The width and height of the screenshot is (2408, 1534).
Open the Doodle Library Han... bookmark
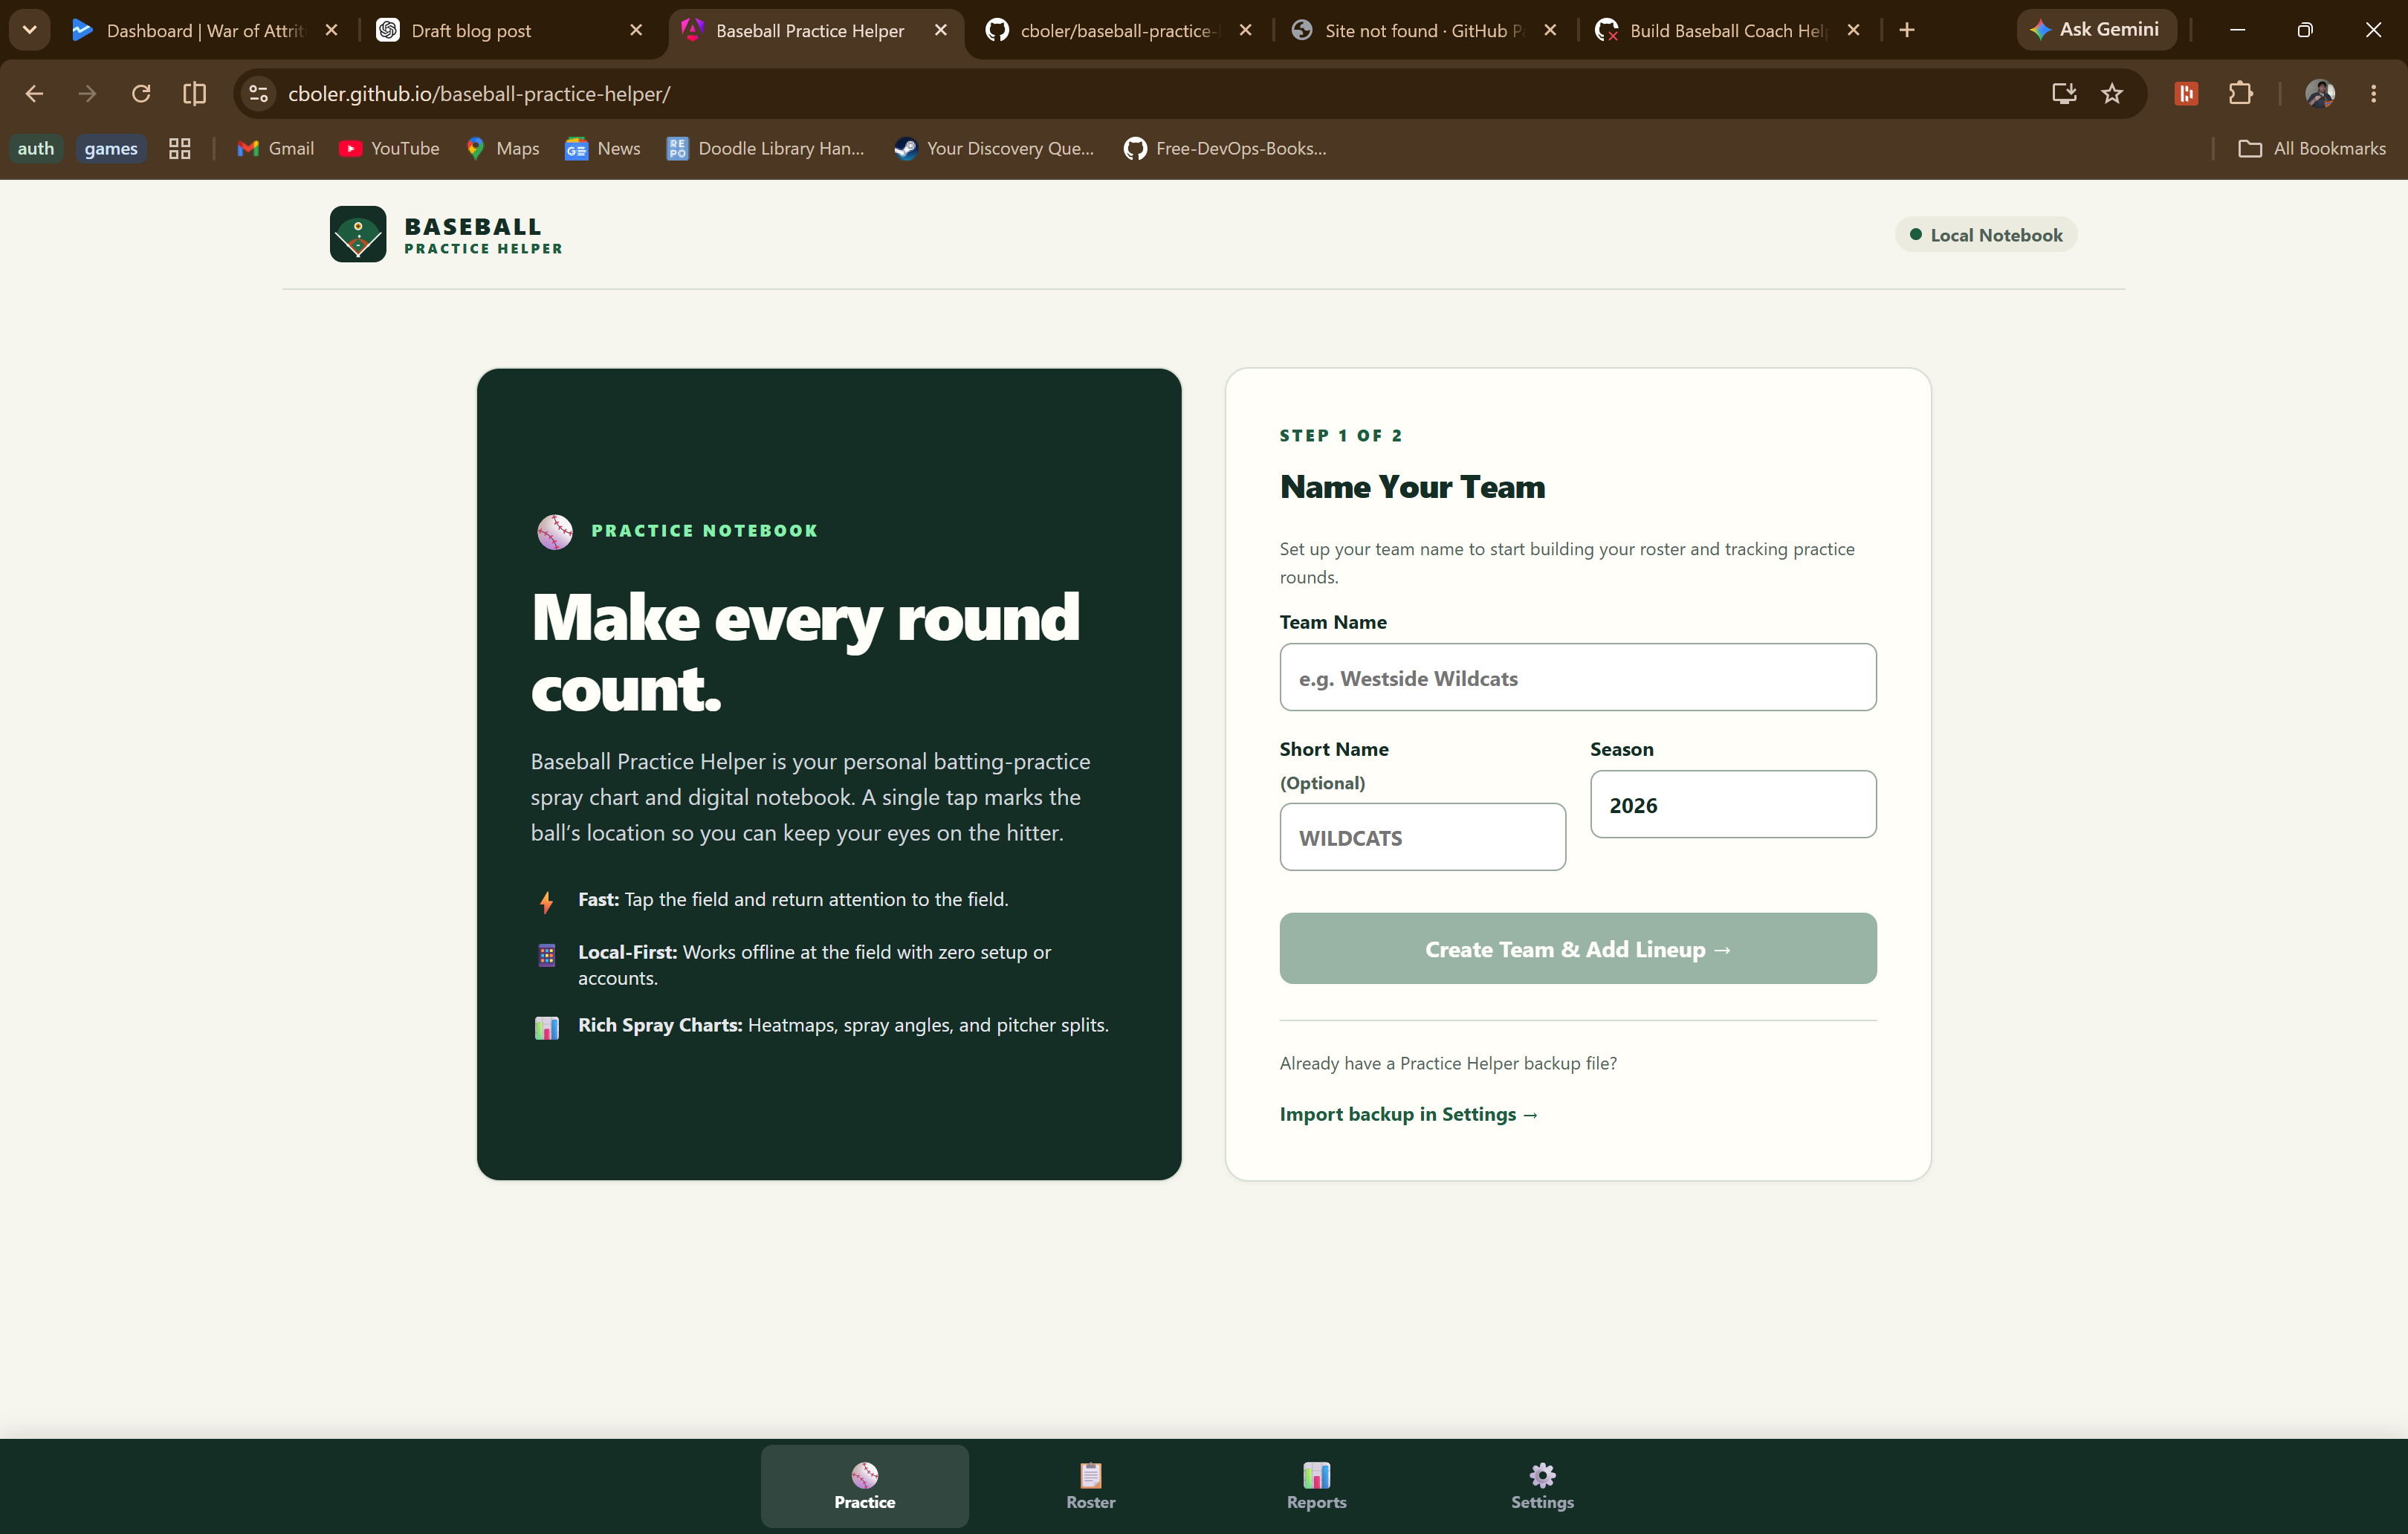(766, 148)
